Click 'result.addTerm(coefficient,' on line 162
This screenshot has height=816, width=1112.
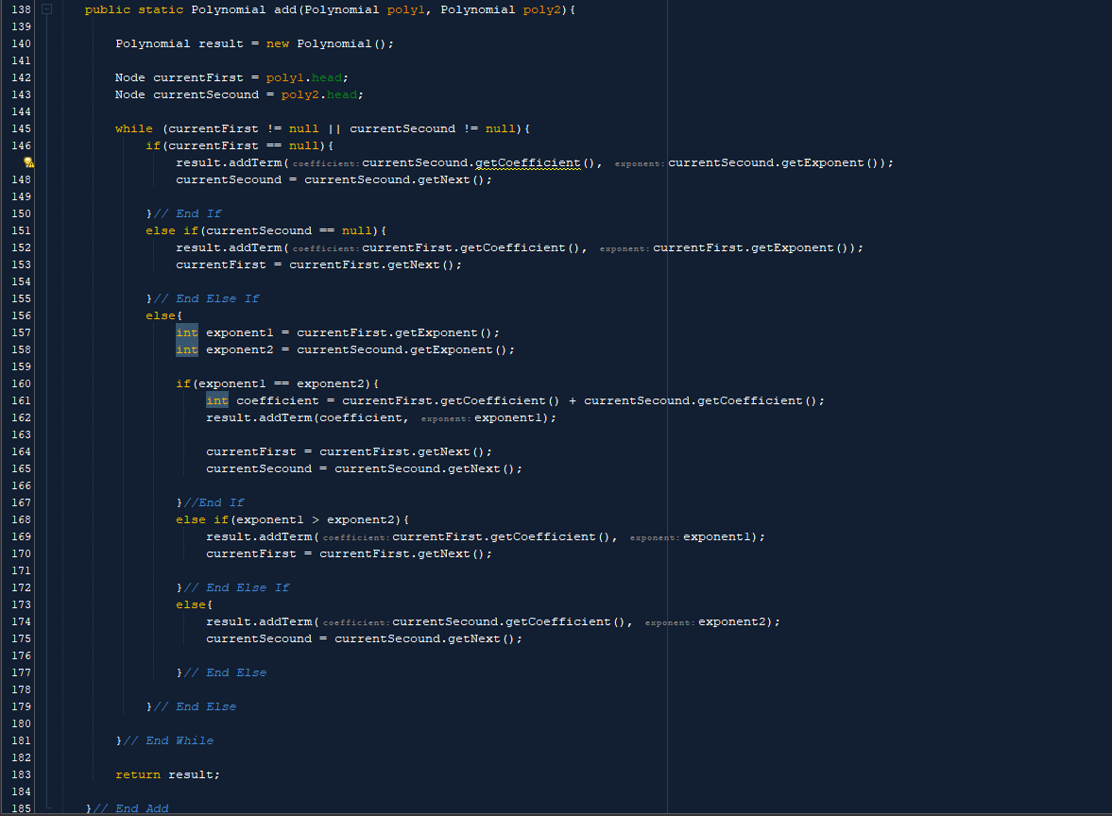click(308, 418)
